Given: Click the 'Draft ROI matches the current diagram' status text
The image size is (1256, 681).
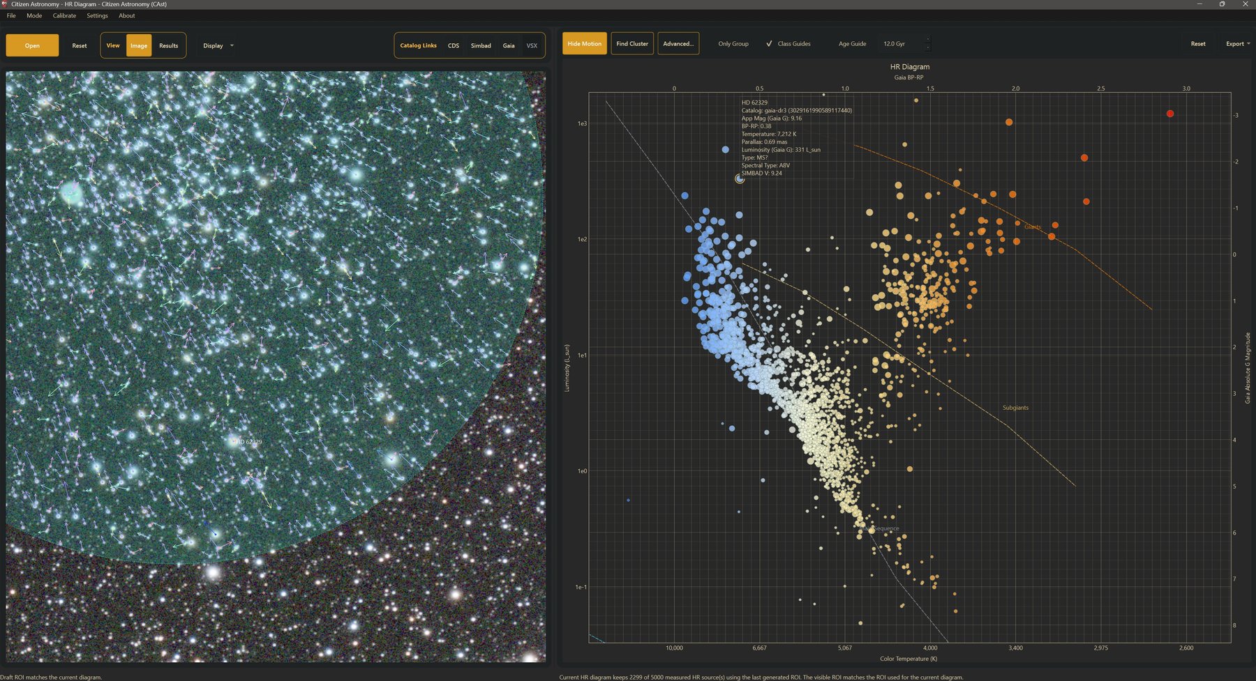Looking at the screenshot, I should (51, 677).
